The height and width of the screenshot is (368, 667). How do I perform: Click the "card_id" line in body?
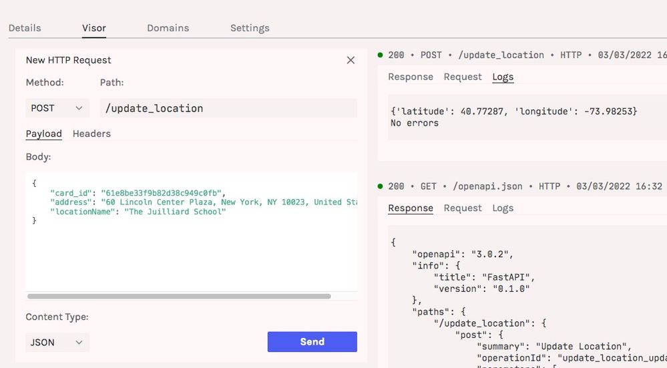pyautogui.click(x=138, y=193)
